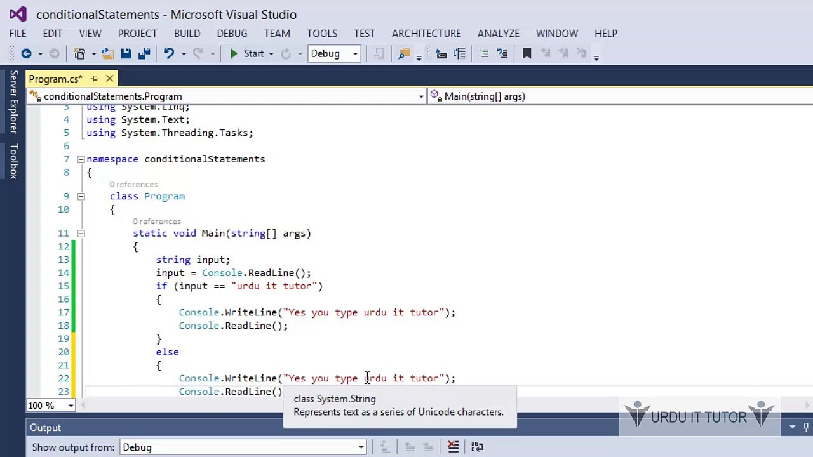
Task: Collapse the Main method block
Action: 81,234
